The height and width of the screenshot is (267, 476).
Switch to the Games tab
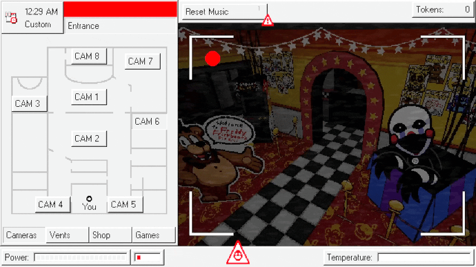pos(153,235)
